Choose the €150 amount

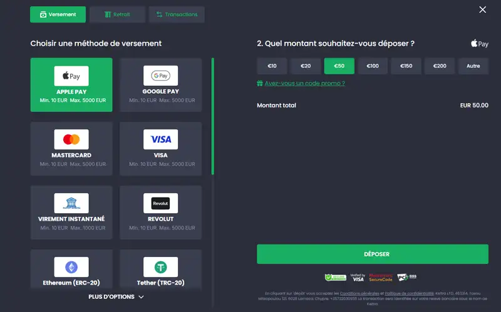pos(406,66)
